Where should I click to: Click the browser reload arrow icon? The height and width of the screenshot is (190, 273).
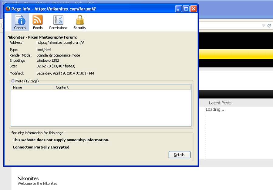(x=269, y=26)
